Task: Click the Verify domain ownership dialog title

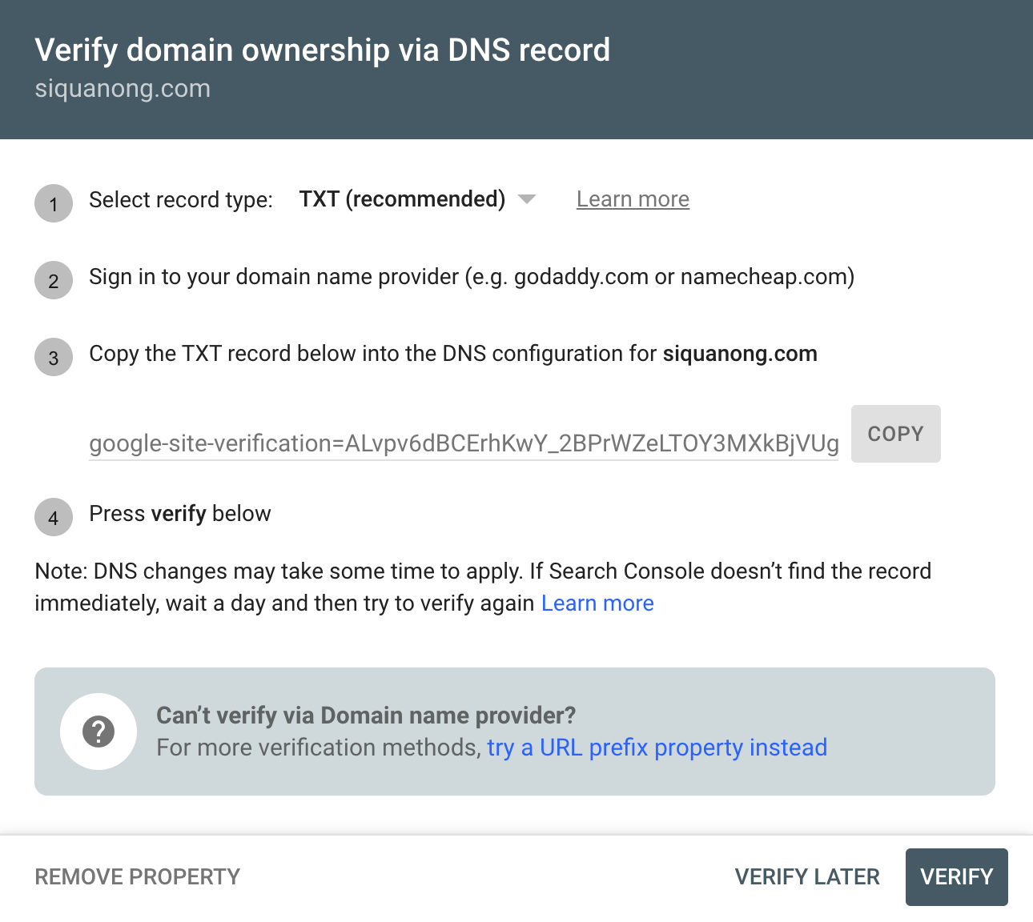Action: pyautogui.click(x=322, y=50)
